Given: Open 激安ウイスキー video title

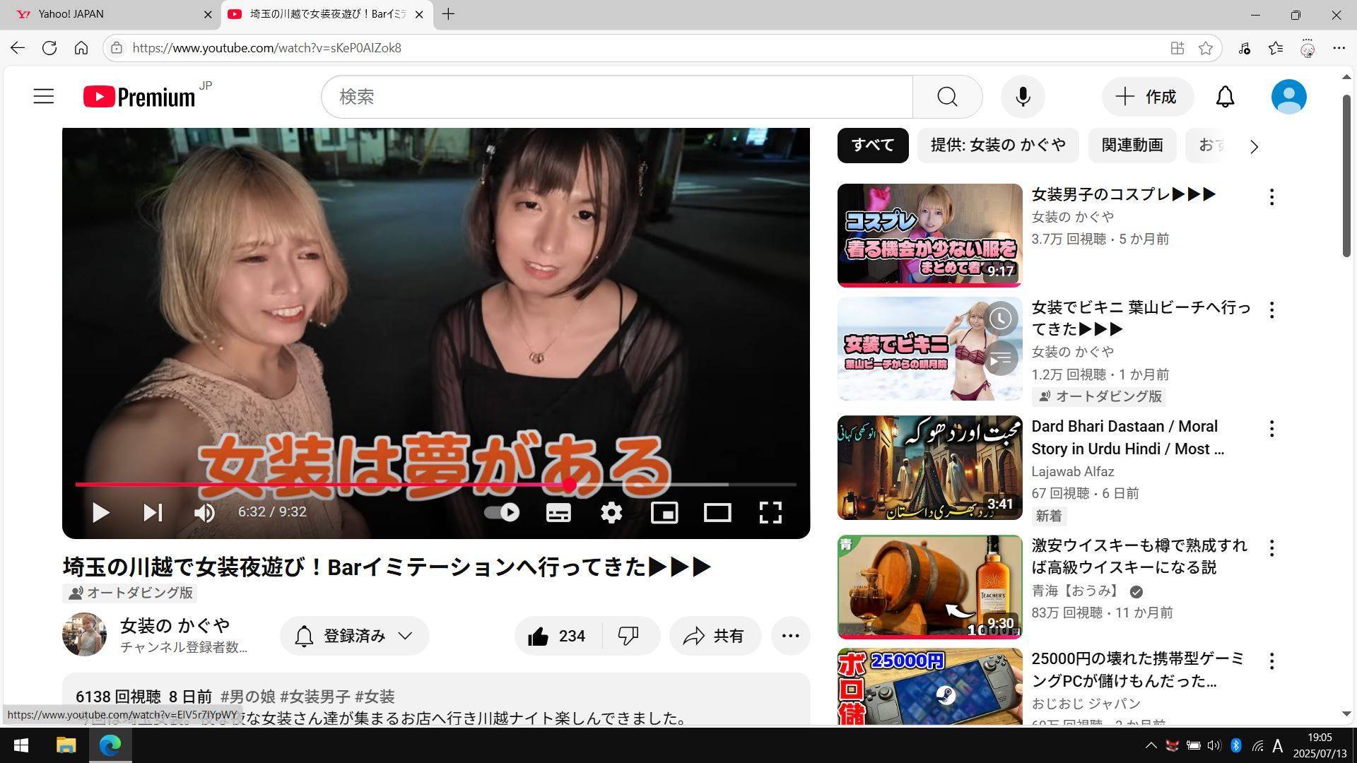Looking at the screenshot, I should click(1139, 557).
